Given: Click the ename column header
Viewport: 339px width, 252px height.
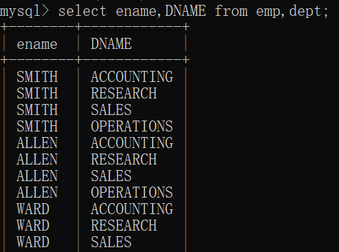Looking at the screenshot, I should (37, 44).
